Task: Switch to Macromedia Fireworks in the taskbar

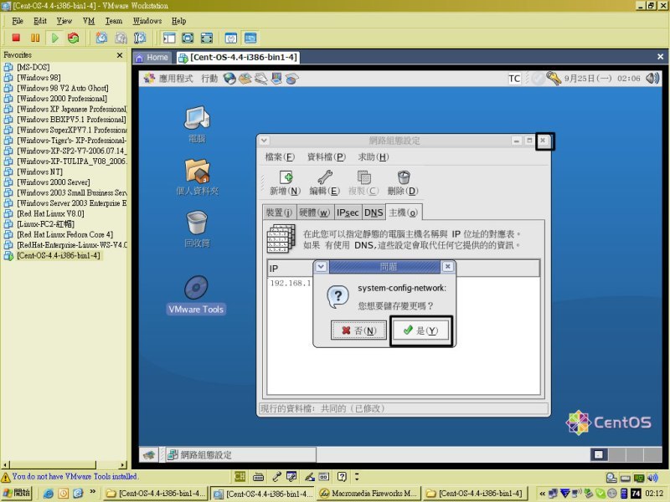Action: click(x=368, y=494)
